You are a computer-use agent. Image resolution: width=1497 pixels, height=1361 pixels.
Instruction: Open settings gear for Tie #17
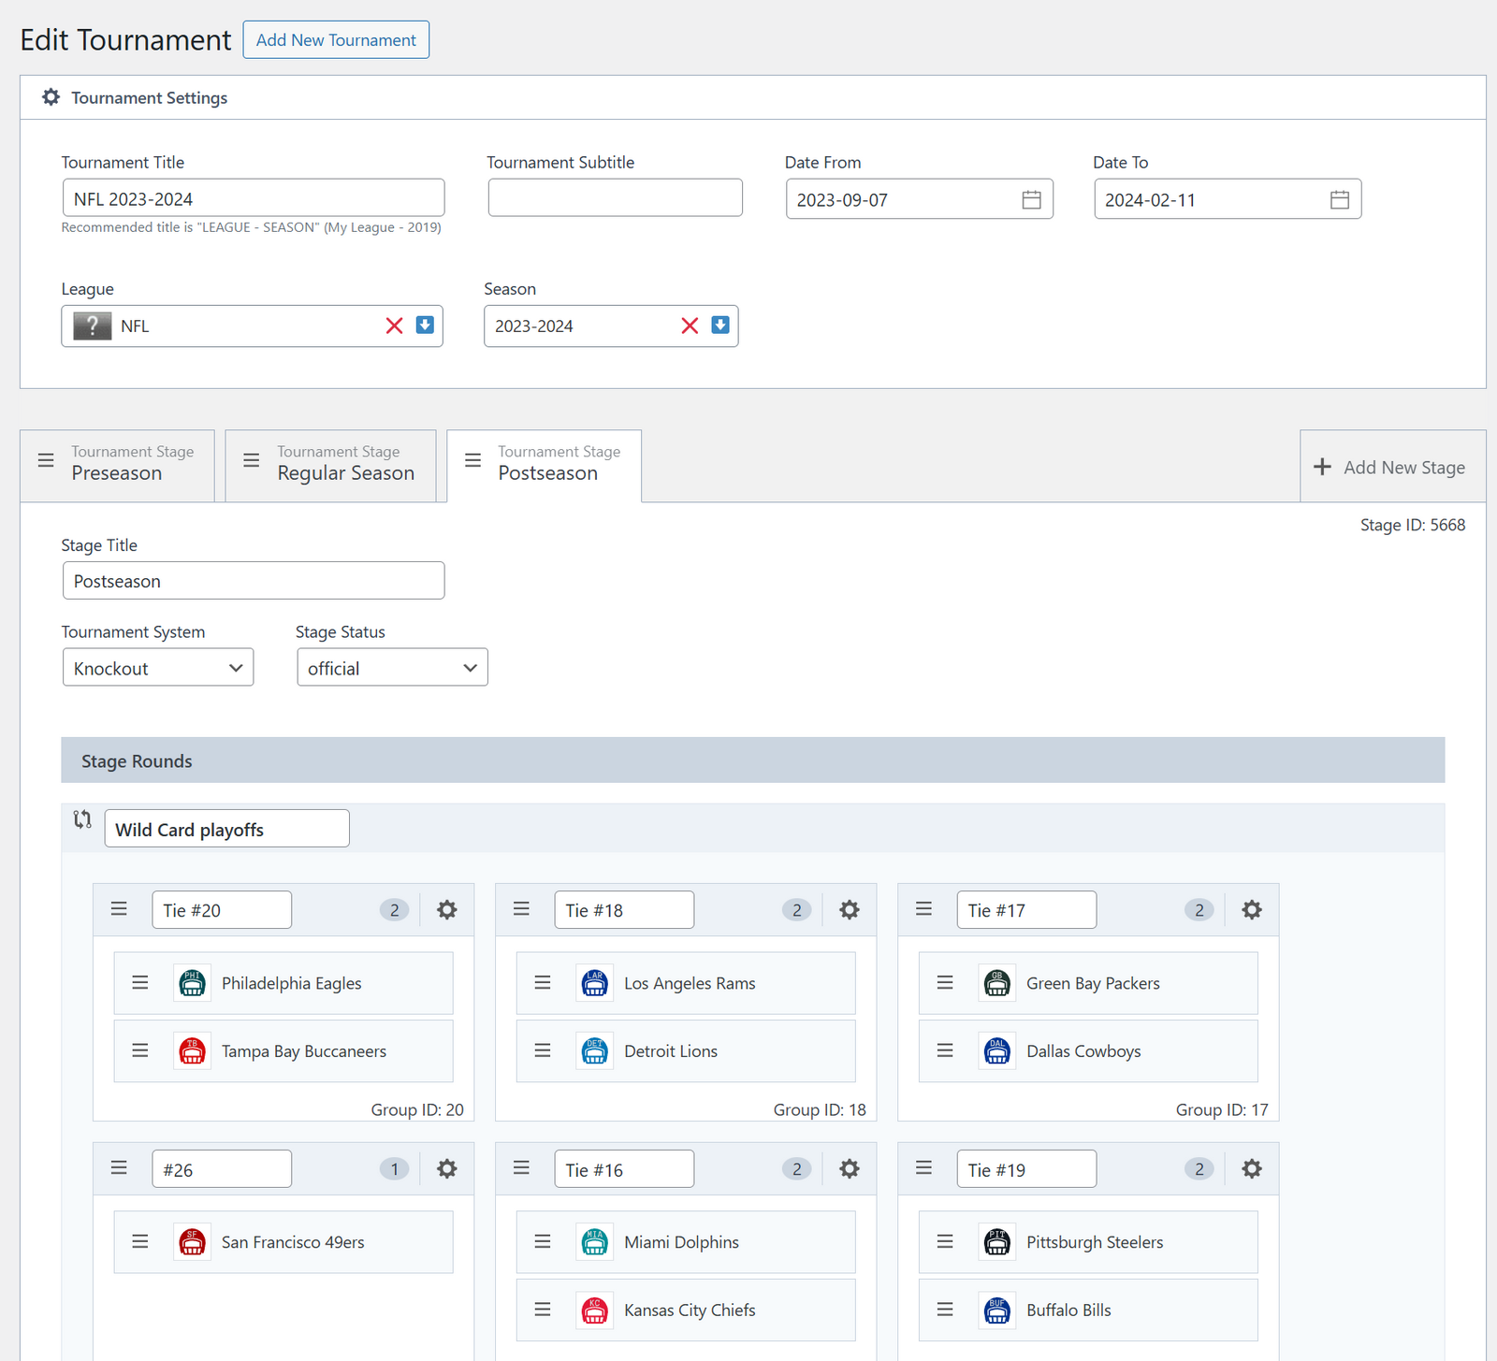(1251, 910)
